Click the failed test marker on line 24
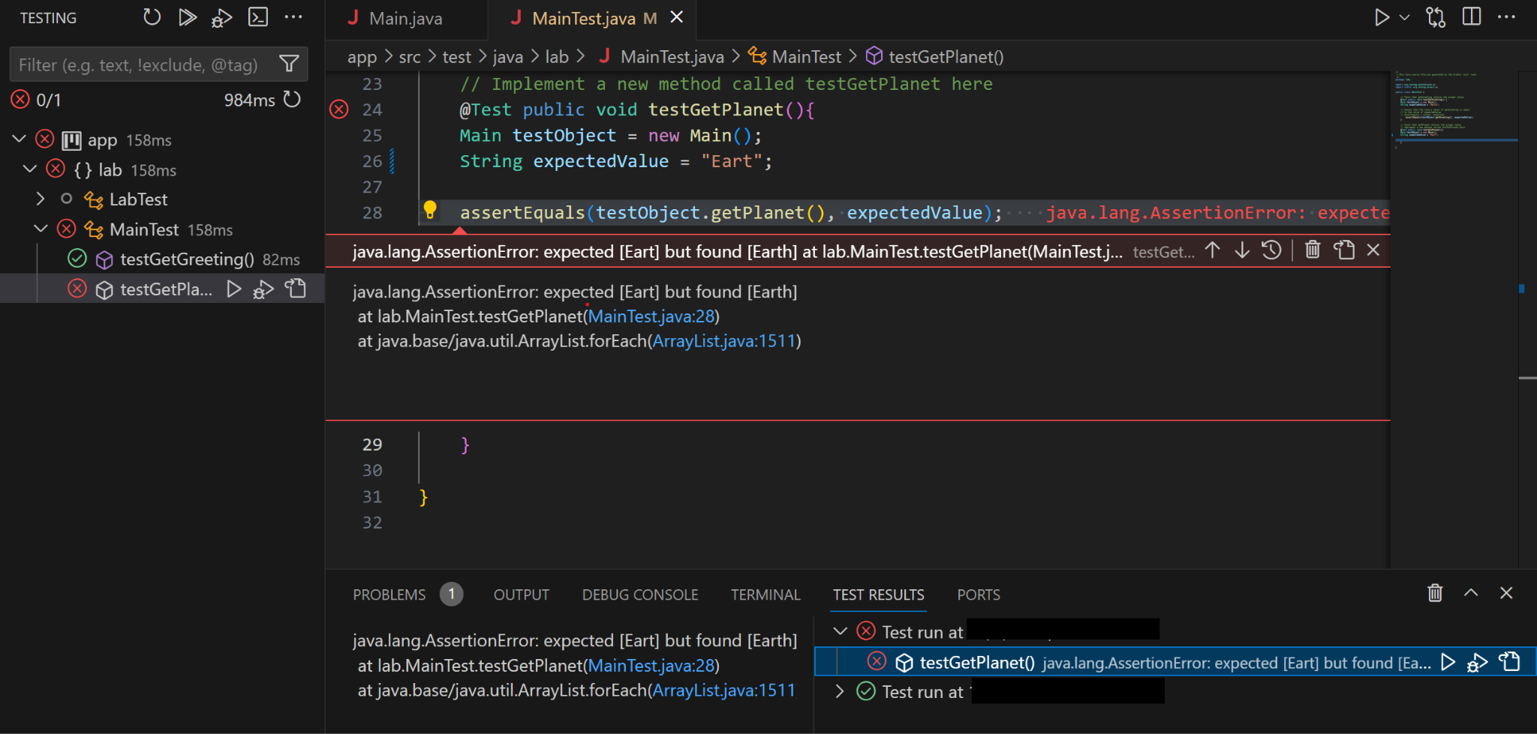 click(339, 109)
